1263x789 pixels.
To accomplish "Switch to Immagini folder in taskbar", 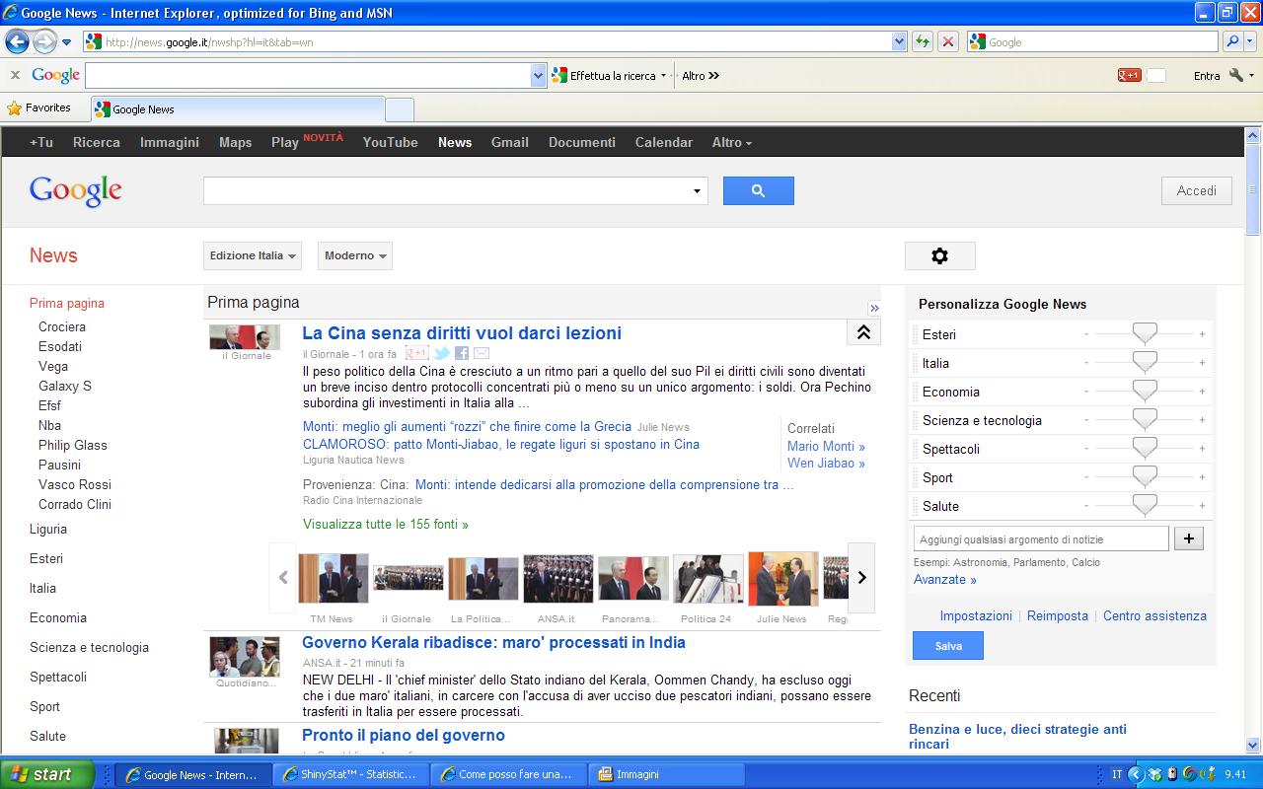I will click(666, 774).
